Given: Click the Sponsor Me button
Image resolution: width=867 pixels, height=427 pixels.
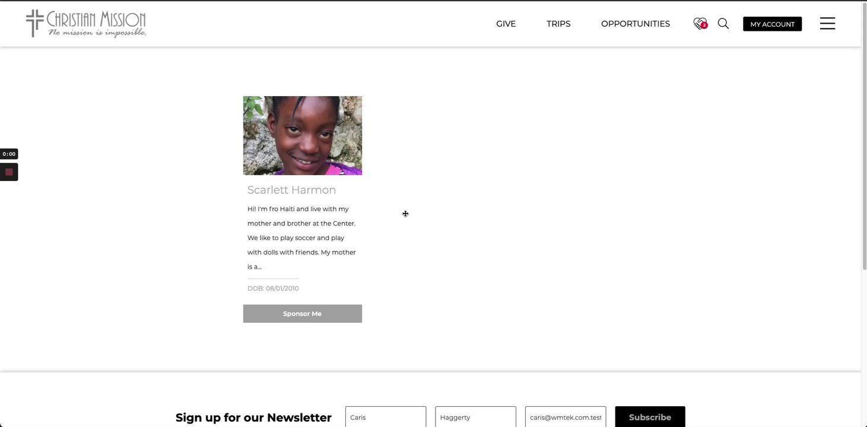Looking at the screenshot, I should click(x=303, y=314).
